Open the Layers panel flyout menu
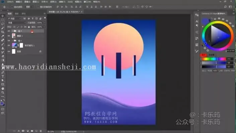The width and height of the screenshot is (236, 133). click(45, 13)
